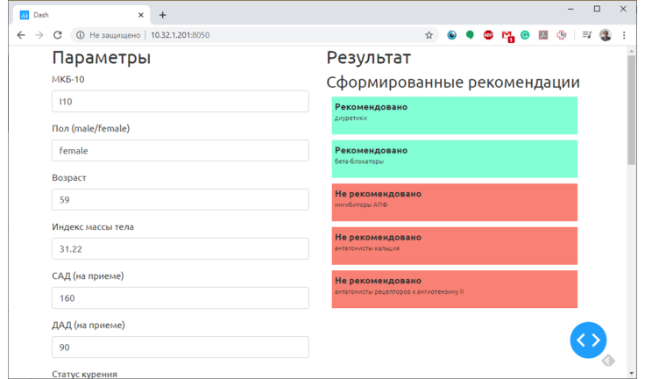Open the Adblock Plus extension

[488, 35]
